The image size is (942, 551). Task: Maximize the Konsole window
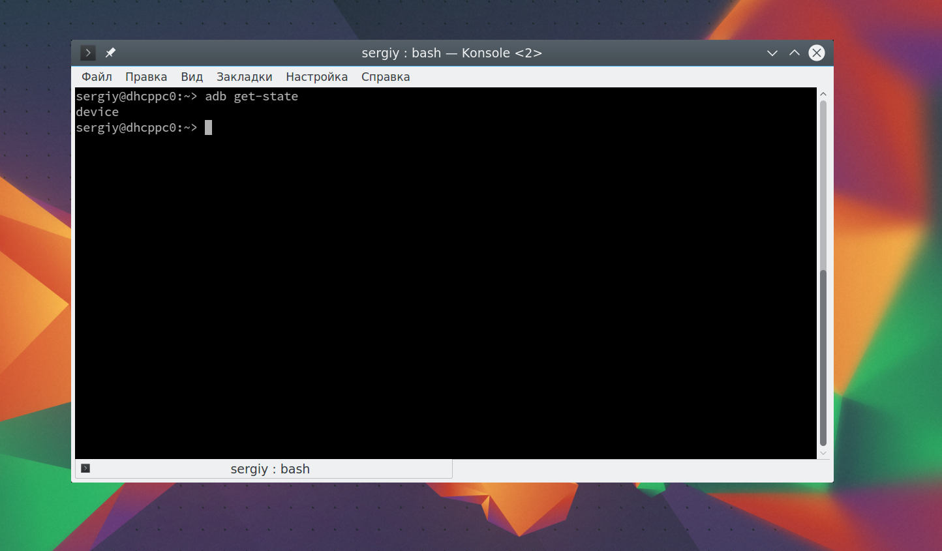point(795,53)
